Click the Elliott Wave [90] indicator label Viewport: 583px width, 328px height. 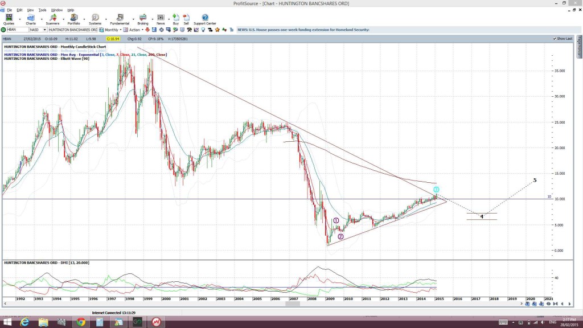click(47, 59)
